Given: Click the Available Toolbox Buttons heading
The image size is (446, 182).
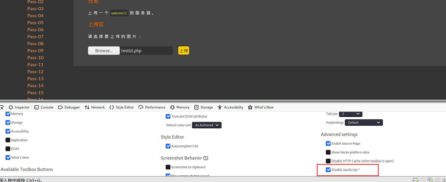Looking at the screenshot, I should [x=27, y=169].
